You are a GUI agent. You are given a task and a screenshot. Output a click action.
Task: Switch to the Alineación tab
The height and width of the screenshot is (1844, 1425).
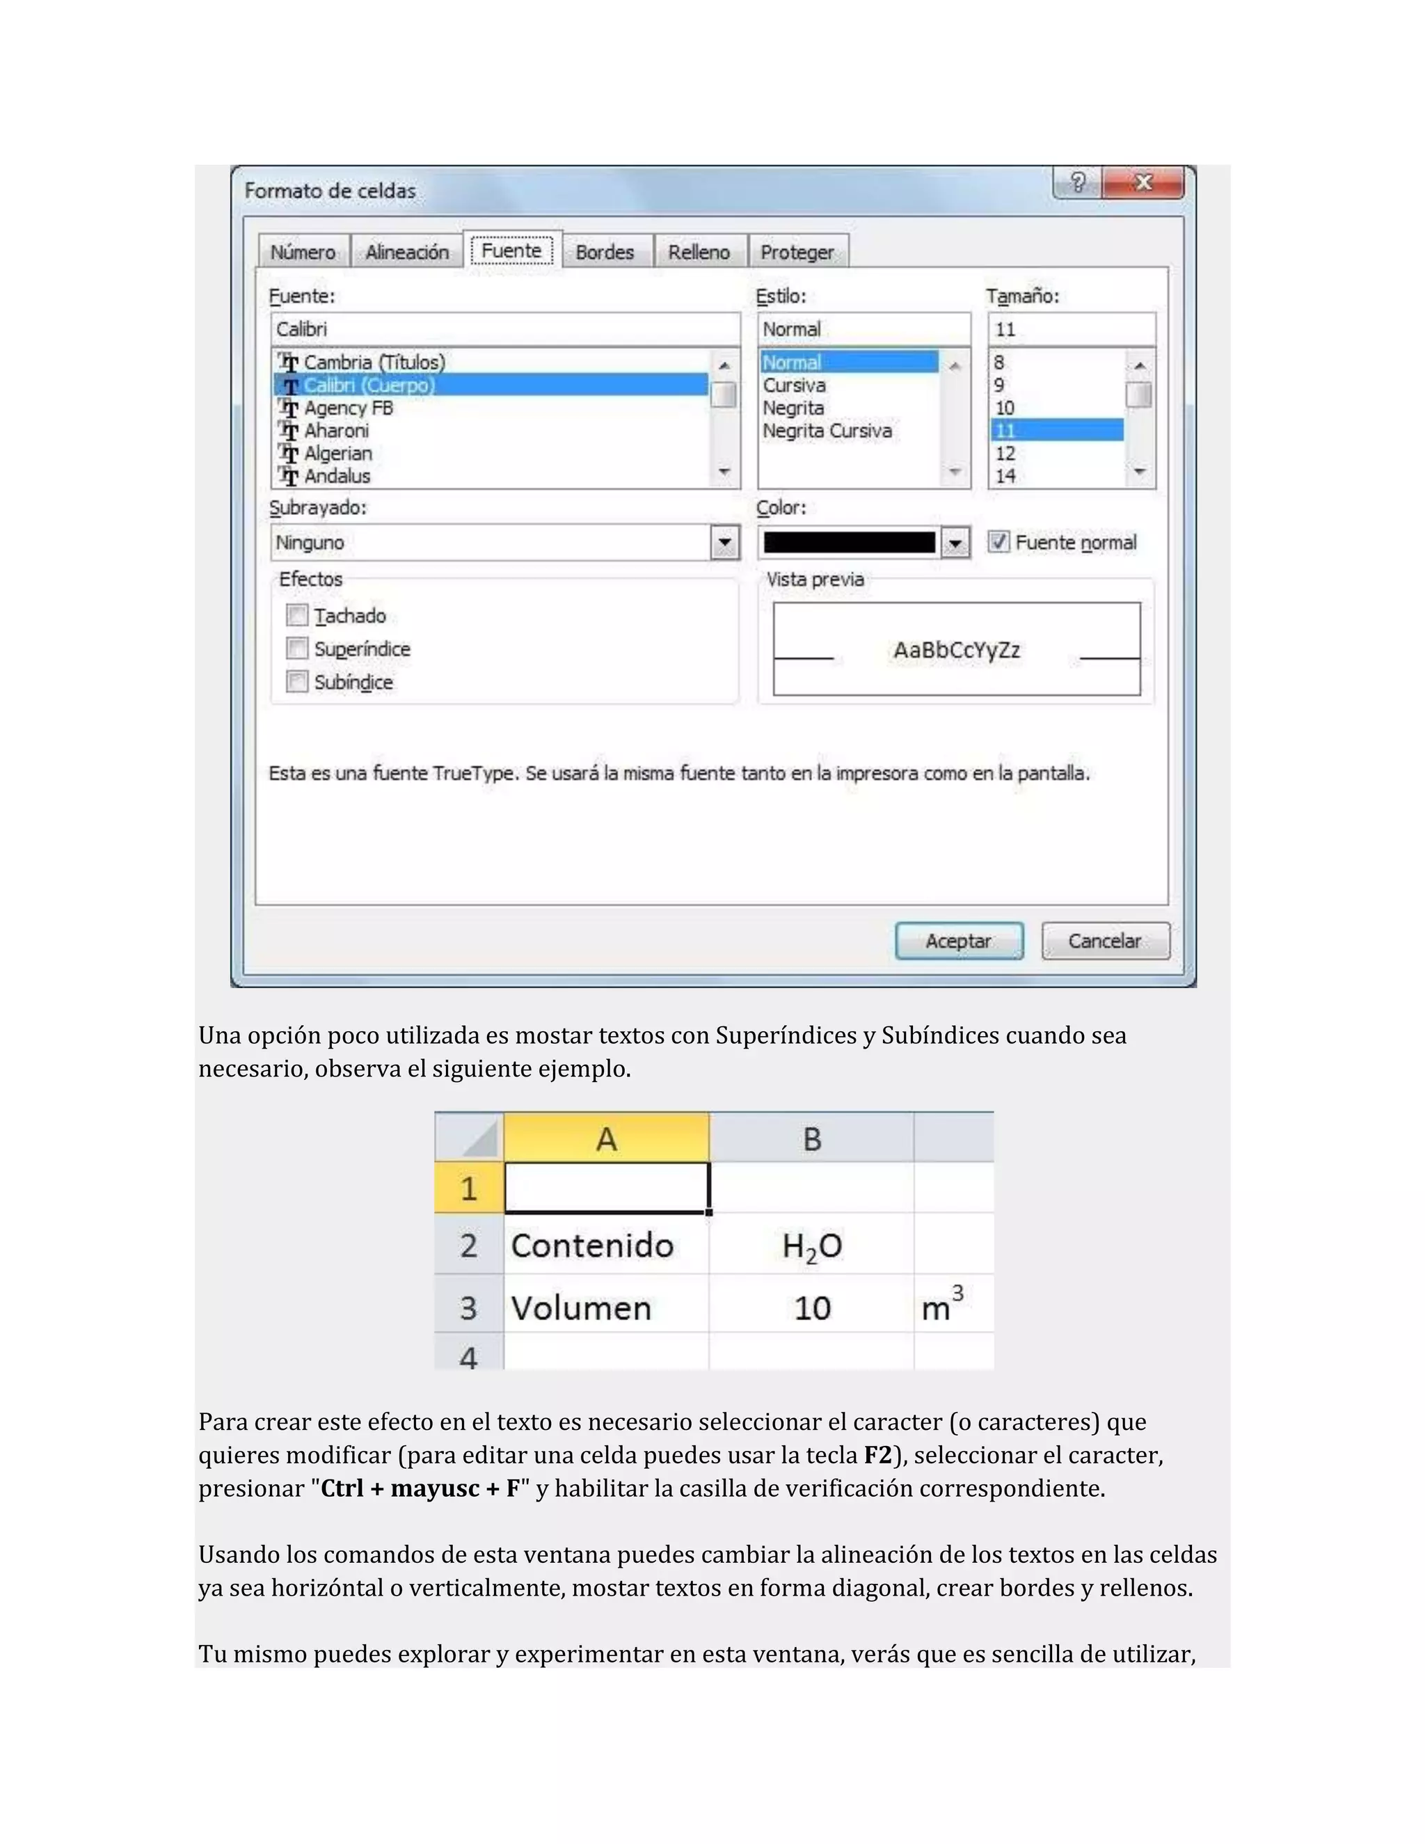click(x=407, y=253)
